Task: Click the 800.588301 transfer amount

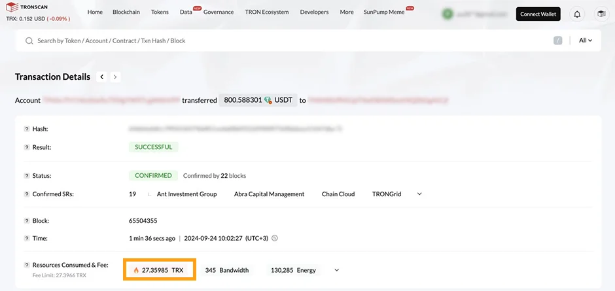Action: (243, 101)
